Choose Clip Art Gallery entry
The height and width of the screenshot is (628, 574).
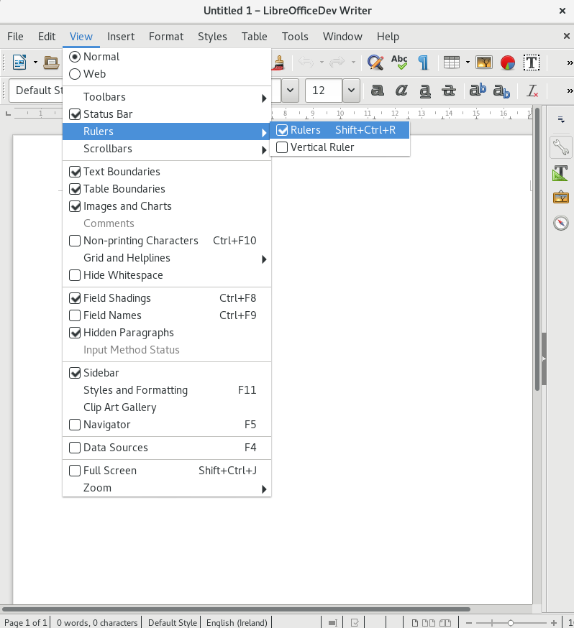click(166, 407)
